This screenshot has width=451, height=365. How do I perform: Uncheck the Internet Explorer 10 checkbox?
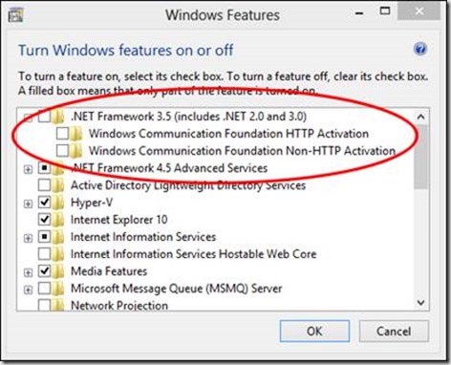pos(44,220)
